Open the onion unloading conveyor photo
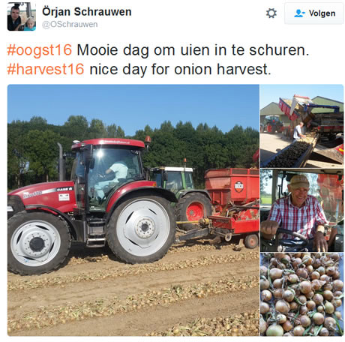 (x=302, y=126)
